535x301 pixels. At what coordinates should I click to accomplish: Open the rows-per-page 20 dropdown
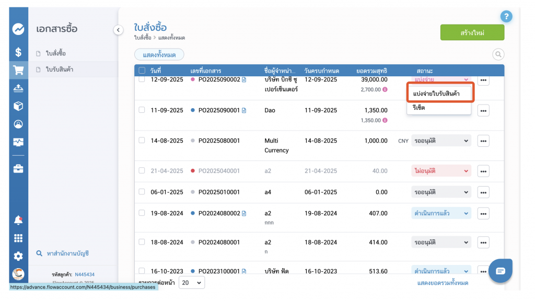[x=191, y=283]
